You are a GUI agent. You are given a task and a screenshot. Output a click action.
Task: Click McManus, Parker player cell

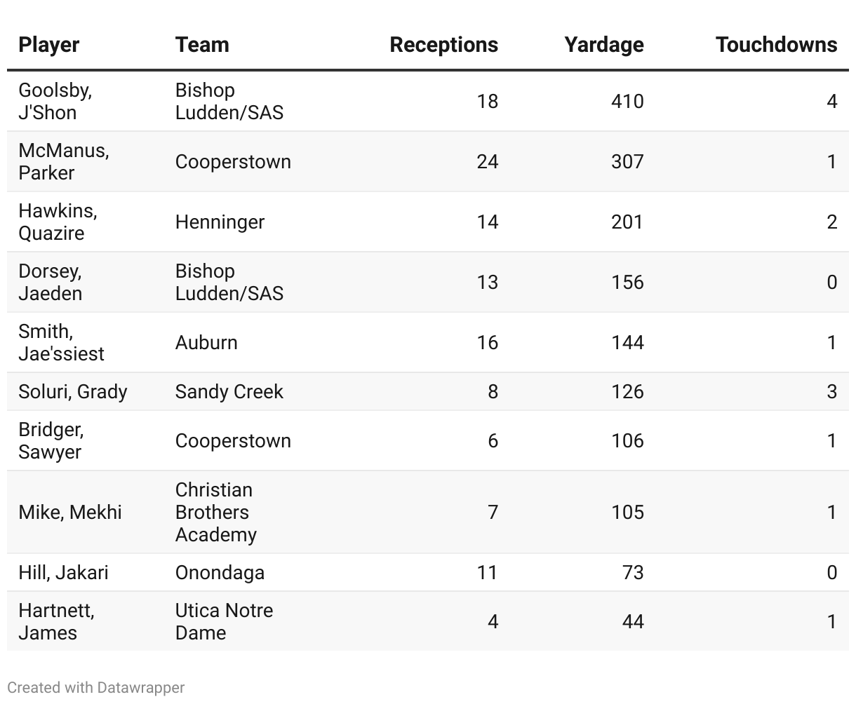click(x=63, y=161)
